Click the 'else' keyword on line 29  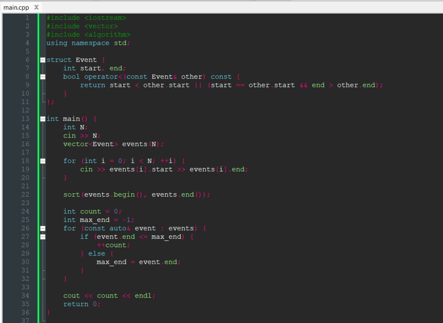96,253
